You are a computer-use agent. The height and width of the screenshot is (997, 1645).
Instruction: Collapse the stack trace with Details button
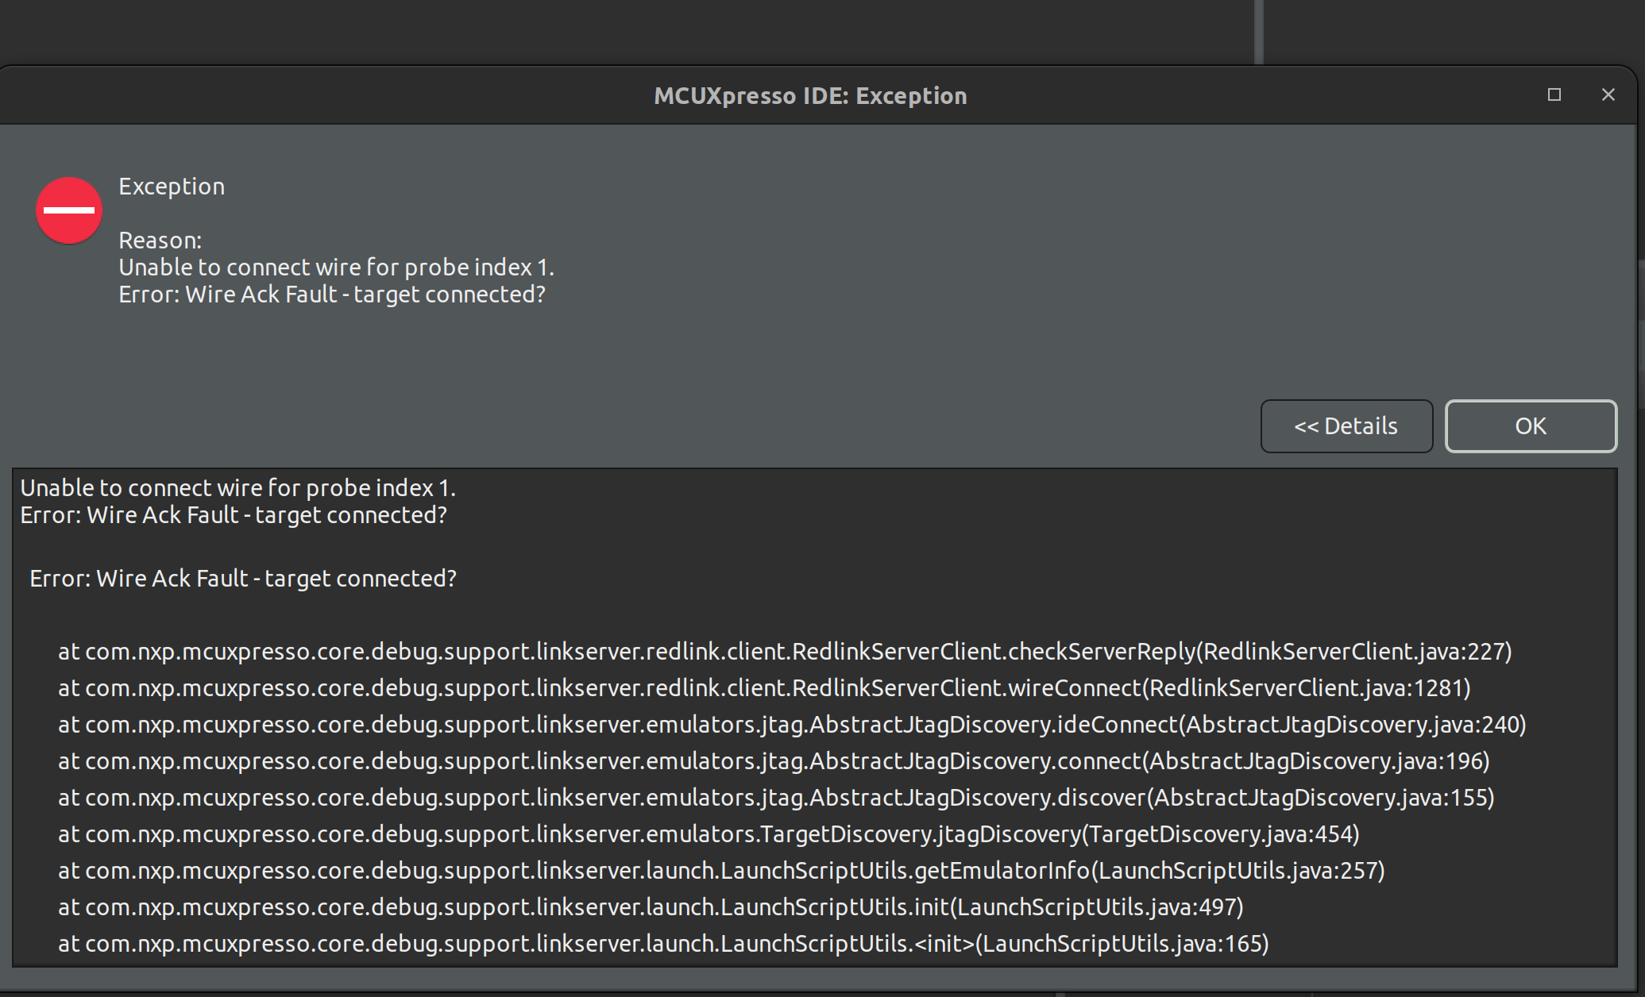tap(1346, 426)
